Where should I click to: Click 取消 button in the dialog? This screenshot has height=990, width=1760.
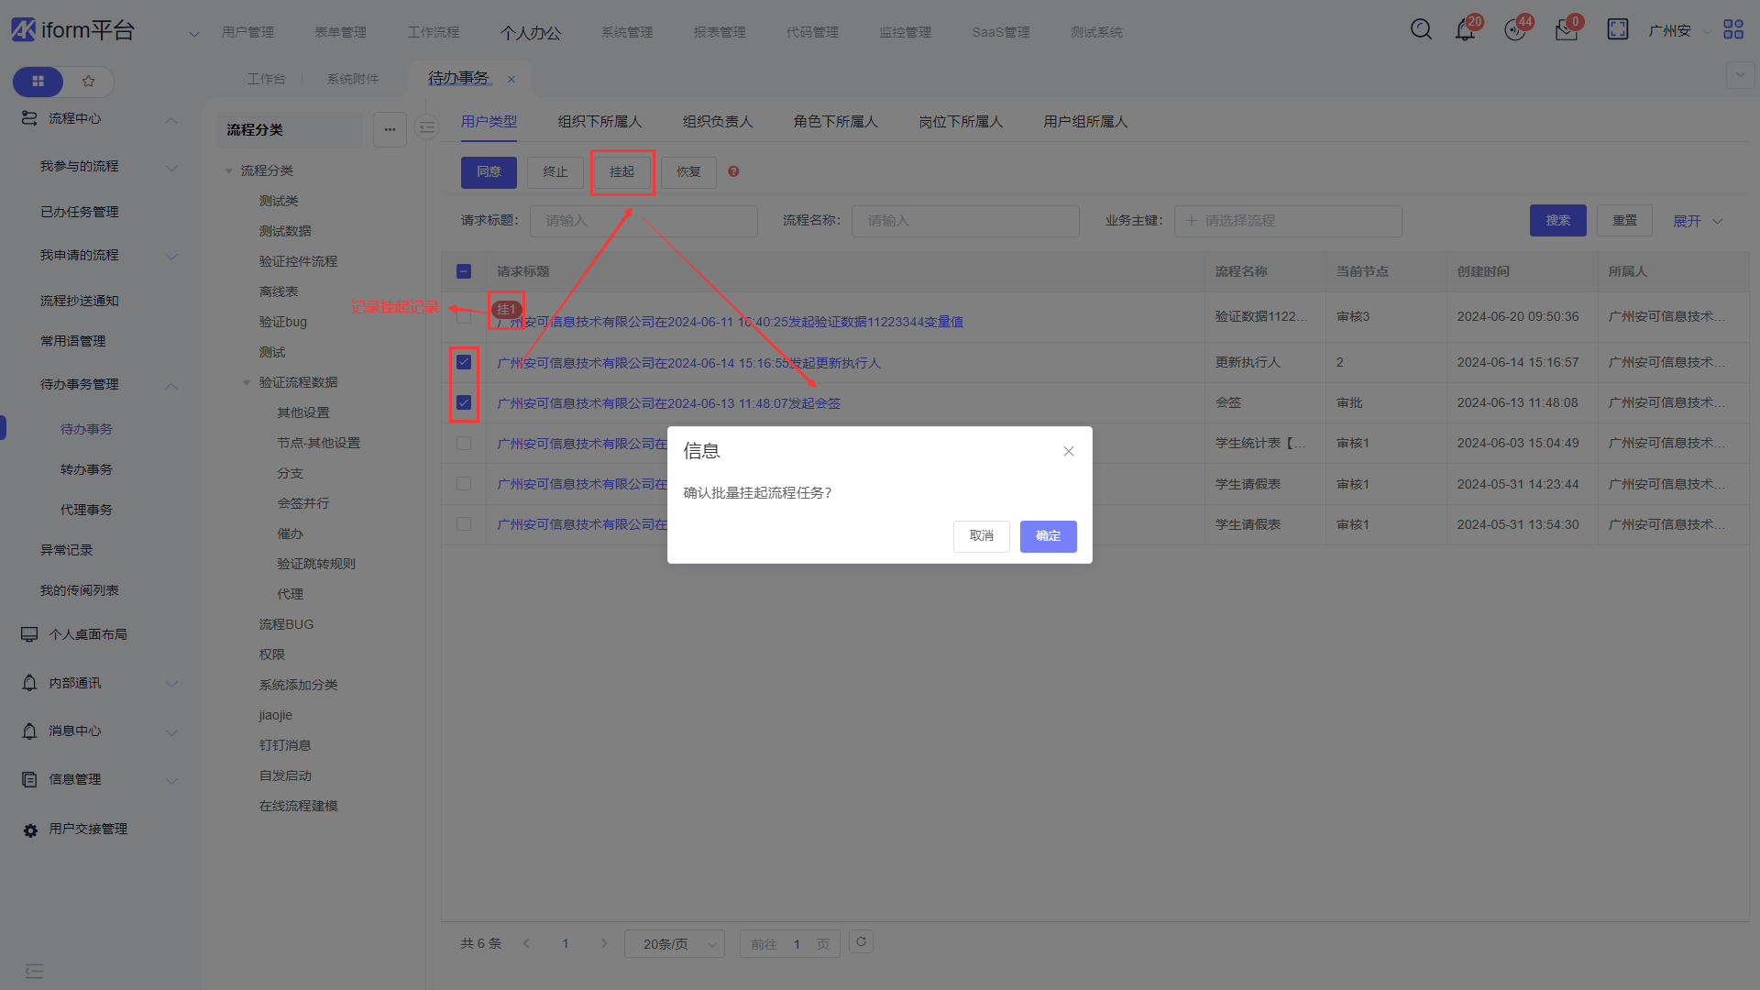click(x=981, y=536)
